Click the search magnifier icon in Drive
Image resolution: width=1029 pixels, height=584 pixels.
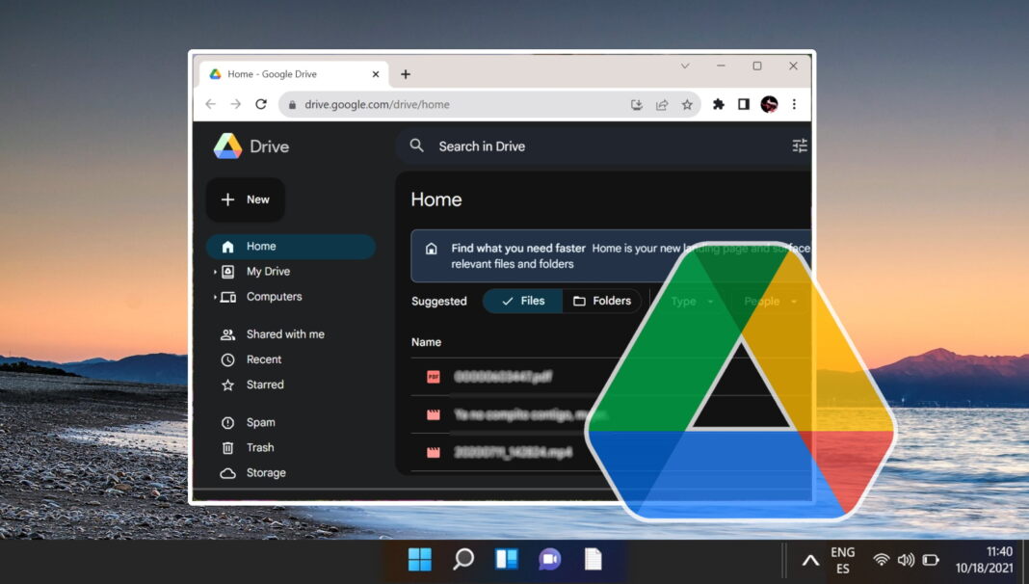(x=417, y=146)
